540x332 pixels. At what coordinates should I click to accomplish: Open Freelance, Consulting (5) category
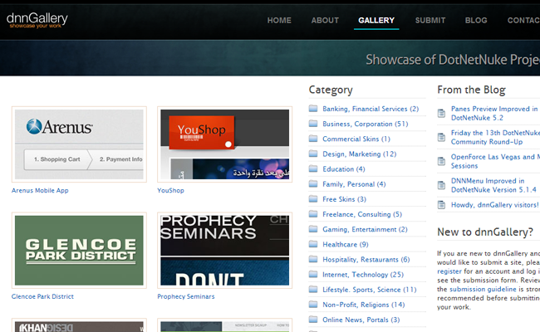[362, 214]
